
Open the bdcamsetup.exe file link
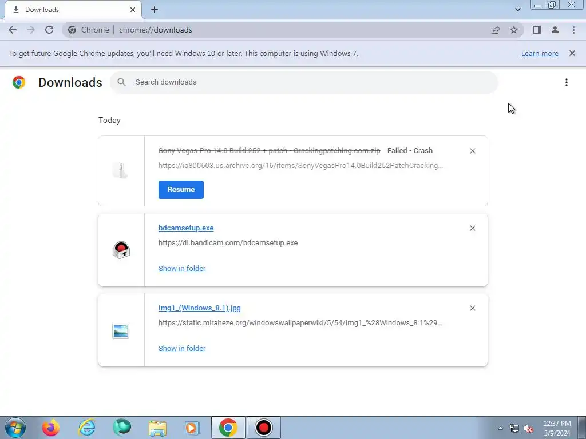coord(186,228)
